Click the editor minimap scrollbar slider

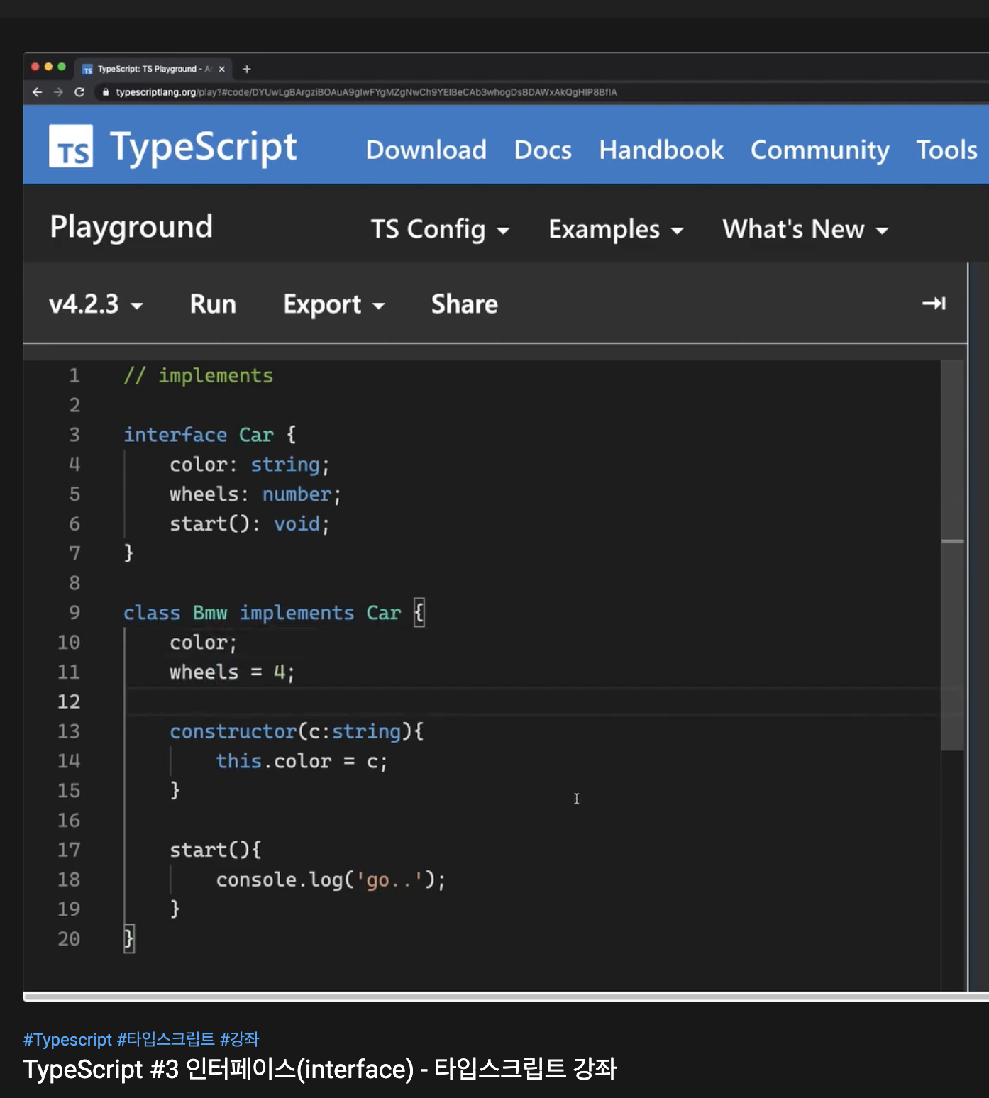click(x=952, y=555)
